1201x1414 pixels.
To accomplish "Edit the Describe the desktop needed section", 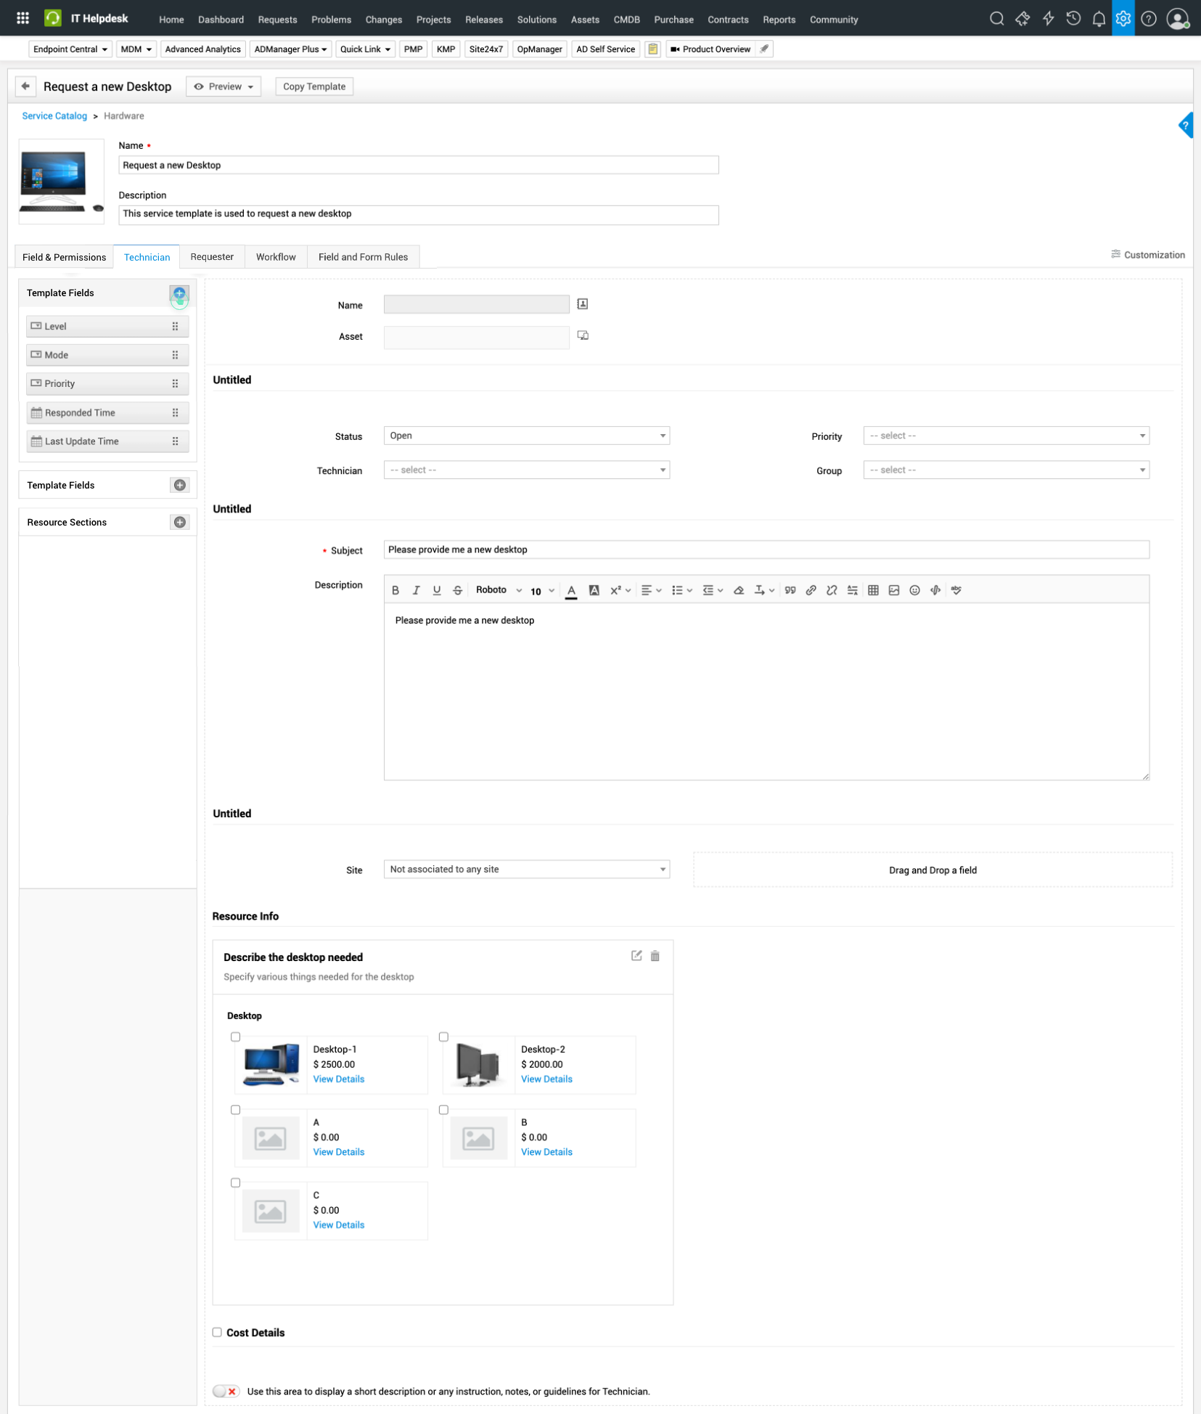I will 636,956.
